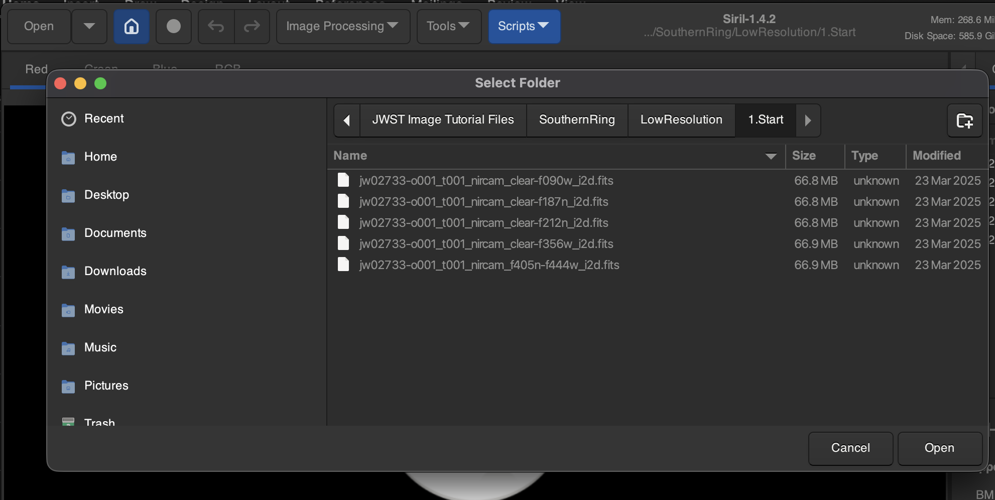Open Recent locations in the sidebar
Image resolution: width=995 pixels, height=500 pixels.
[x=104, y=118]
